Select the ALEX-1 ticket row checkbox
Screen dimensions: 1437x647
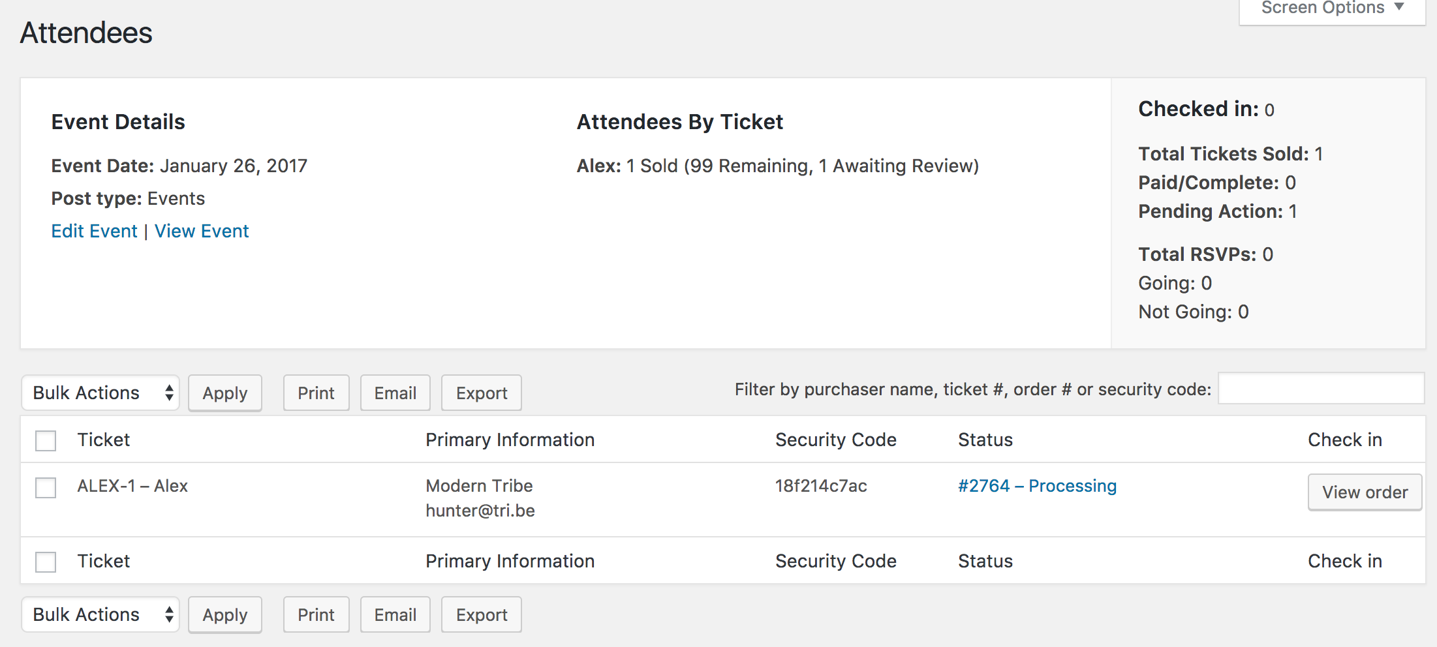click(x=46, y=487)
